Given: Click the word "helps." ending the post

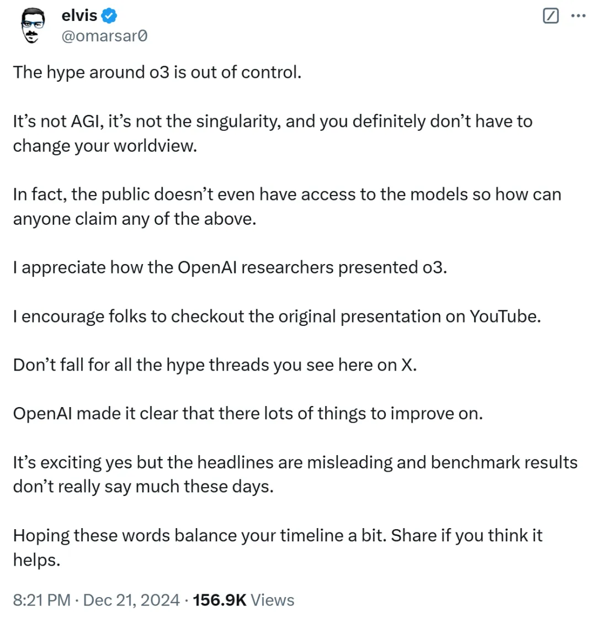Looking at the screenshot, I should click(36, 560).
